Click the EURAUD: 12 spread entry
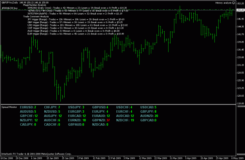This screenshot has height=160, width=245. [101, 116]
